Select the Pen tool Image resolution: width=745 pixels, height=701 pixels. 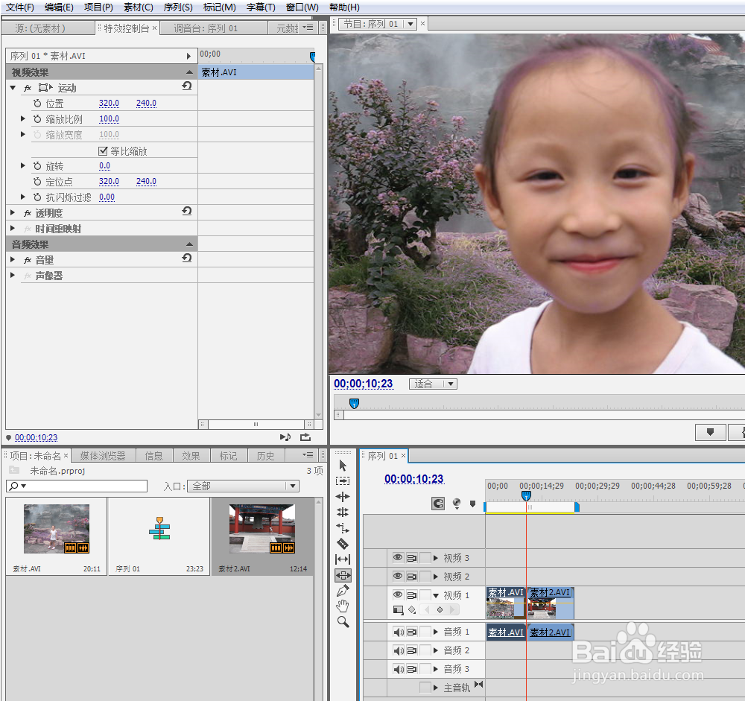pos(343,591)
